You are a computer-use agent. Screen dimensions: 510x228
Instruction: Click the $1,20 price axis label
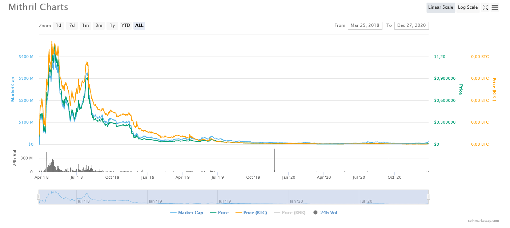pyautogui.click(x=440, y=57)
